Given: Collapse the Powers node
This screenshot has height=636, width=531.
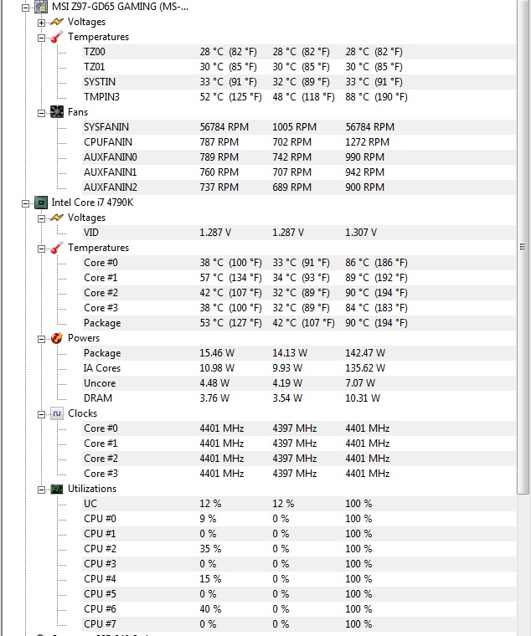Looking at the screenshot, I should 41,339.
